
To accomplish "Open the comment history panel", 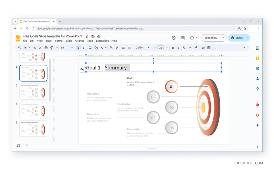I will 183,38.
